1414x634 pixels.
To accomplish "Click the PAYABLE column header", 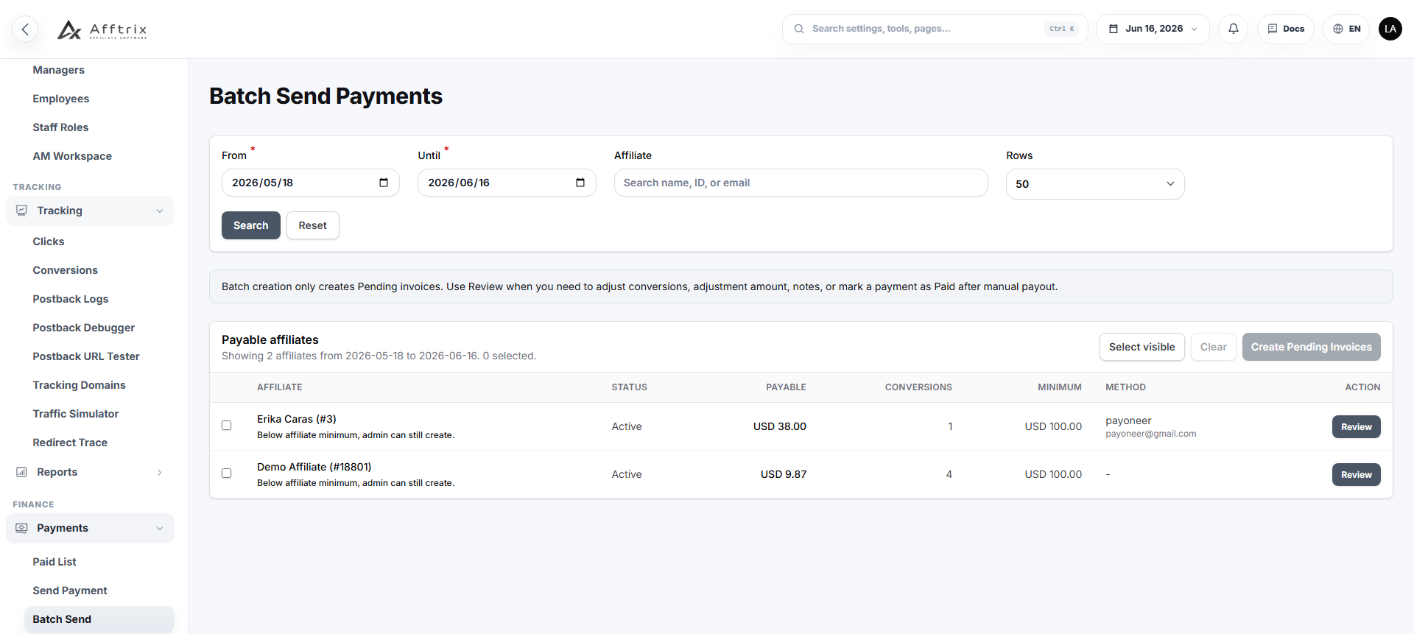I will tap(786, 387).
